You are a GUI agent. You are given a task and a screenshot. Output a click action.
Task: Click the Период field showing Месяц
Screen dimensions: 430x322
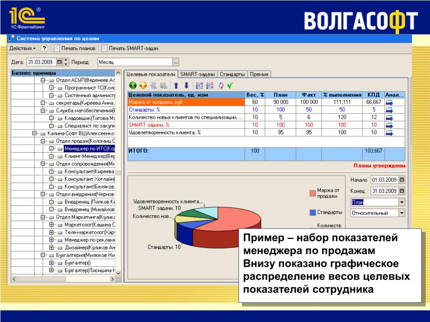pos(135,62)
